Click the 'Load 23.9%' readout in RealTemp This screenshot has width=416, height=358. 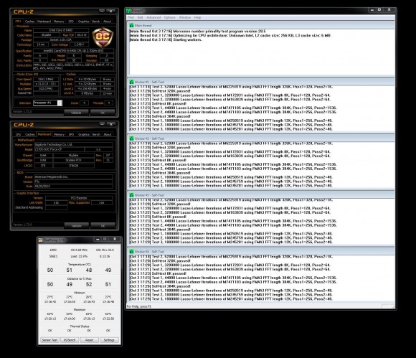79,256
